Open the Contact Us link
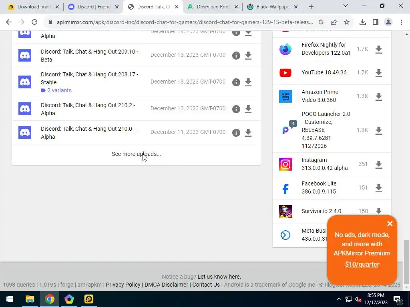Image resolution: width=410 pixels, height=307 pixels. (x=206, y=285)
